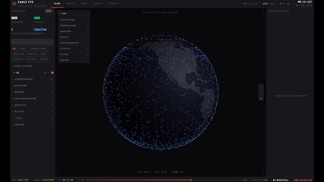Screen dimensions: 324x182
Task: Open the Amateur overlay dropdown
Action: pyautogui.click(x=74, y=60)
